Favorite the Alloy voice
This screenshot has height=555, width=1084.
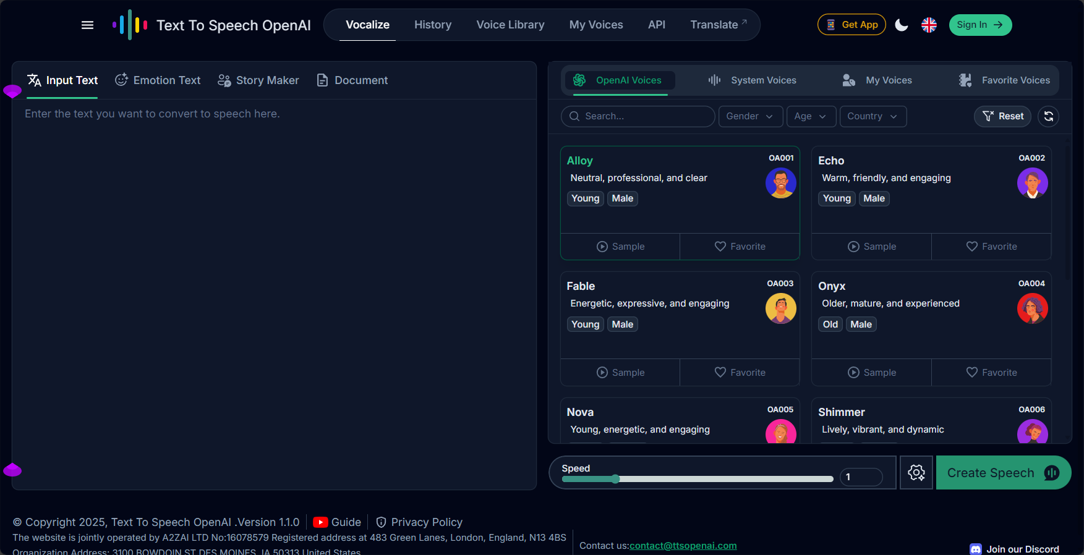[740, 247]
